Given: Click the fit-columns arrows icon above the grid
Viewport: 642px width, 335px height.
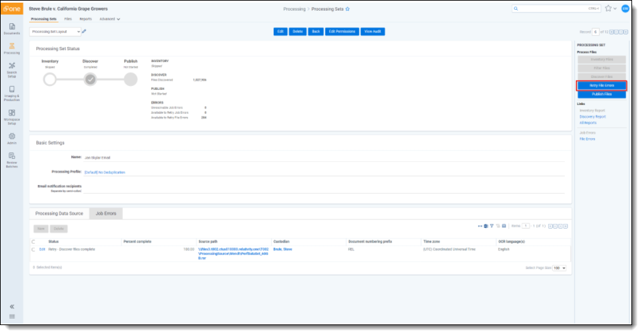Looking at the screenshot, I should [x=480, y=226].
